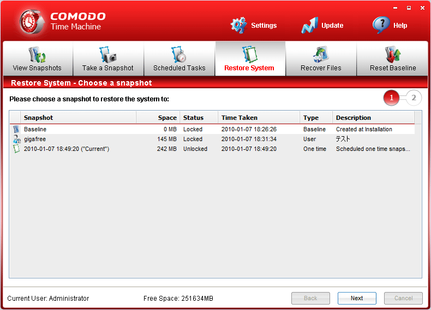Close the Comodo Time Machine window
The image size is (431, 310).
[422, 8]
